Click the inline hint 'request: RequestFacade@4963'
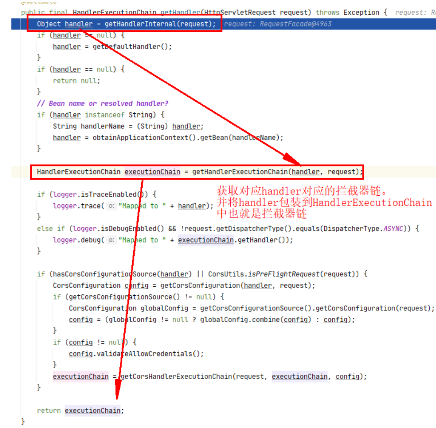The width and height of the screenshot is (436, 428). pos(278,24)
